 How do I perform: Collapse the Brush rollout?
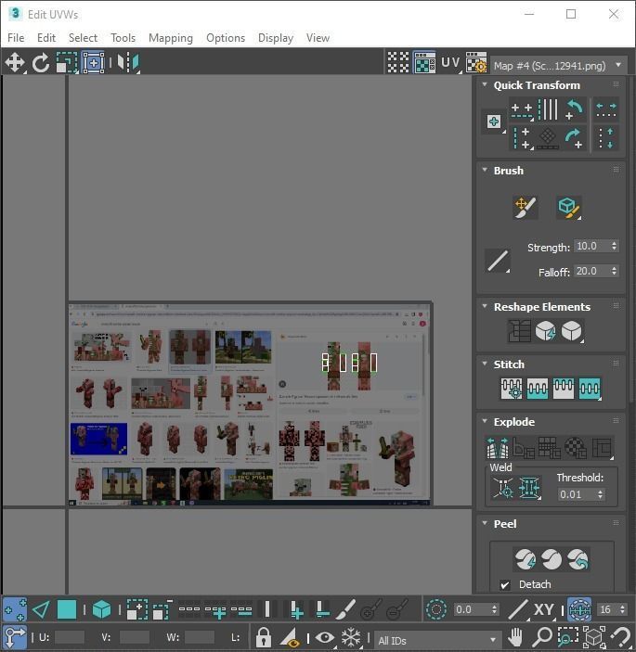pyautogui.click(x=485, y=170)
